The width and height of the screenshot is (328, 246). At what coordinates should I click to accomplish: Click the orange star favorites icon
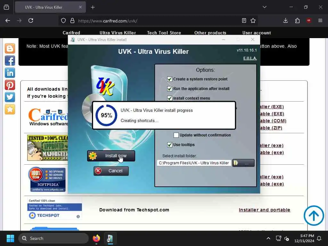click(x=10, y=109)
